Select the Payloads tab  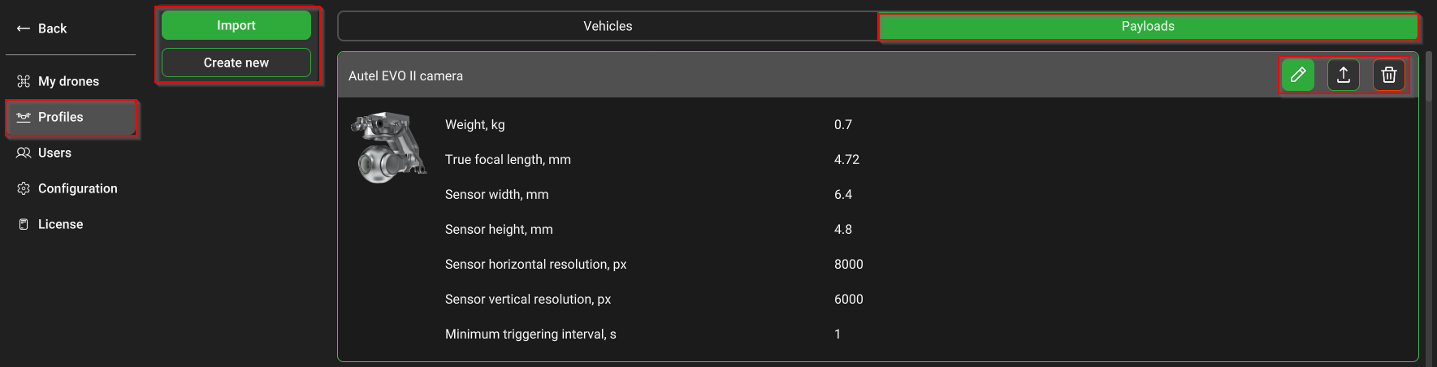(1148, 26)
